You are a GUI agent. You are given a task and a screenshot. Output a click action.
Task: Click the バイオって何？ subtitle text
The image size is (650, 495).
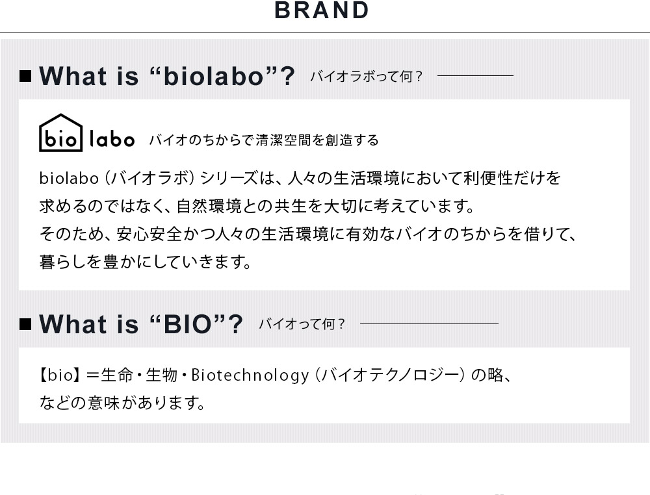(302, 324)
